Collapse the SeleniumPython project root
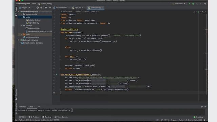 [19, 11]
